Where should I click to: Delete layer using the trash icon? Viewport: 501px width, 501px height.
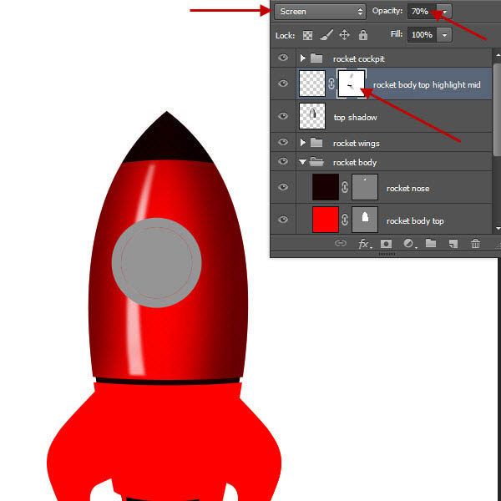tap(475, 244)
